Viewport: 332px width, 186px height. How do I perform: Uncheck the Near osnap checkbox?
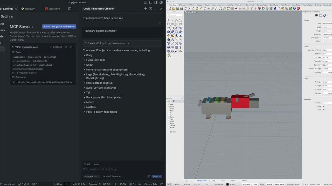169,107
